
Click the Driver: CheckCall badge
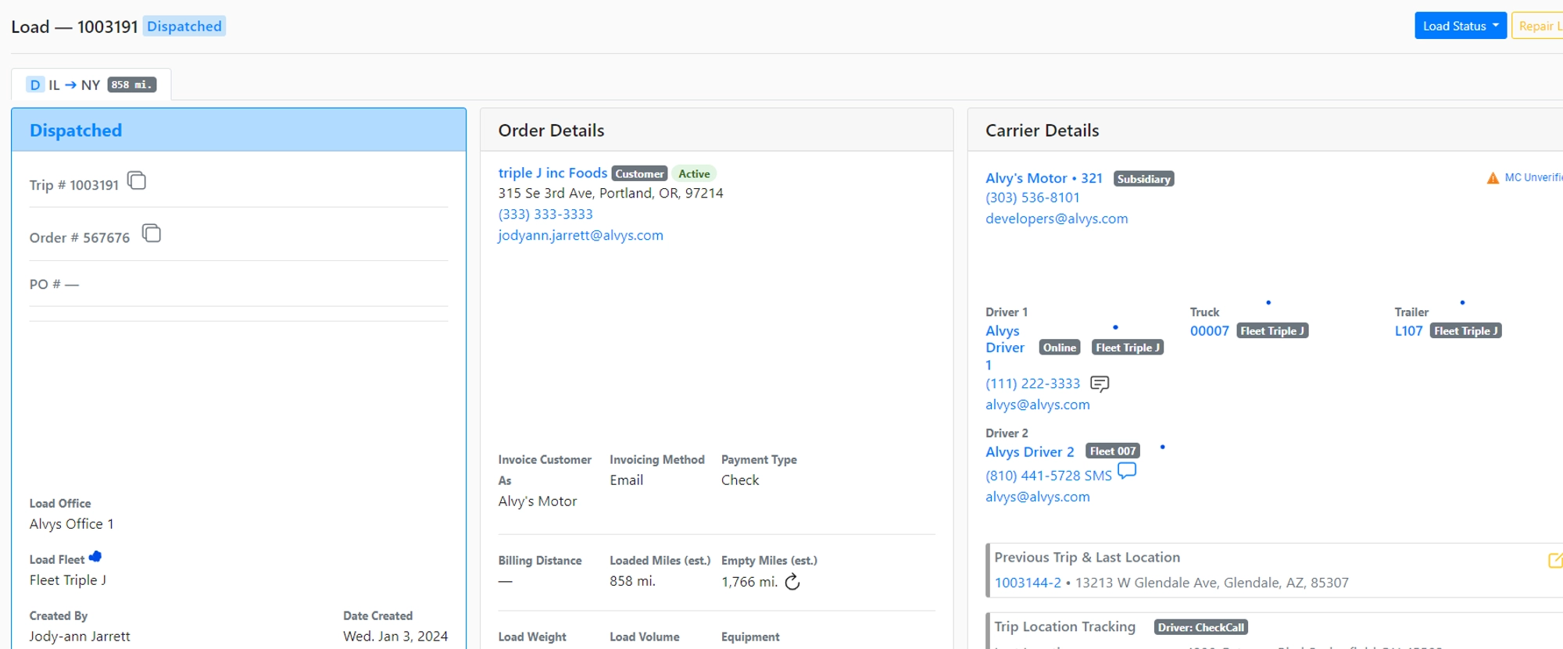[x=1200, y=627]
